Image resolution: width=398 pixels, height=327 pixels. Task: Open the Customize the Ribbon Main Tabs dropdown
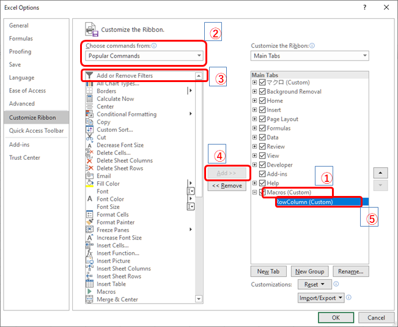(310, 56)
